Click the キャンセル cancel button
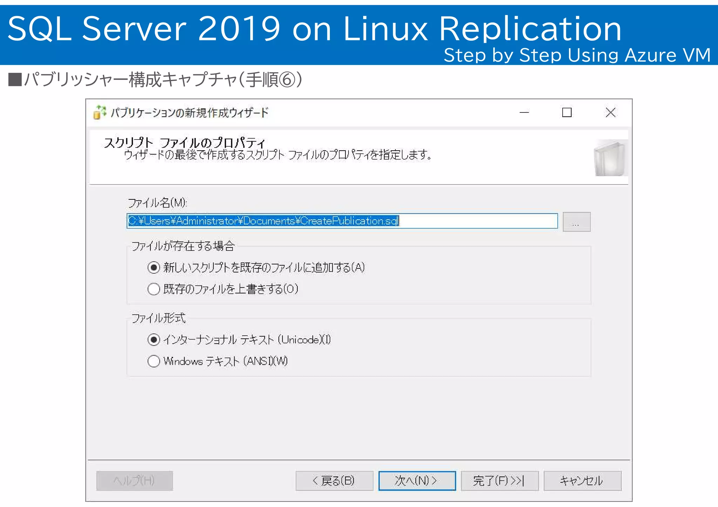This screenshot has width=718, height=507. coord(582,481)
